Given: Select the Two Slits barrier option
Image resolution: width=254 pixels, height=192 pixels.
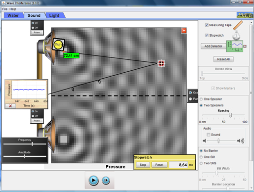Looking at the screenshot, I should coord(201,163).
